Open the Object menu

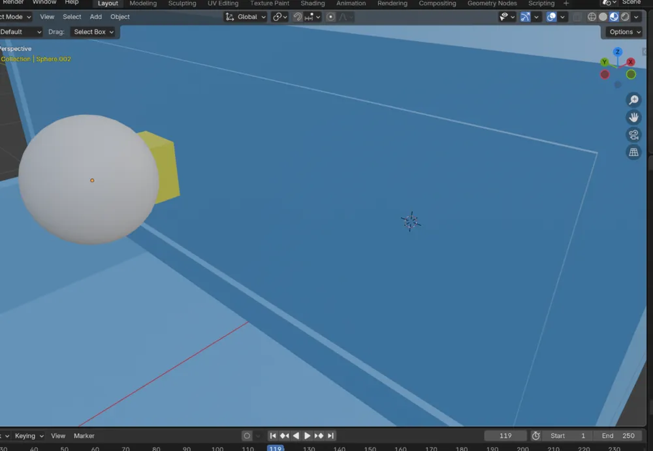coord(120,17)
